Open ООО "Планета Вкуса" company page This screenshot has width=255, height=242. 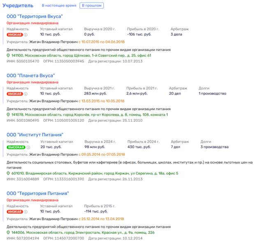coord(31,75)
